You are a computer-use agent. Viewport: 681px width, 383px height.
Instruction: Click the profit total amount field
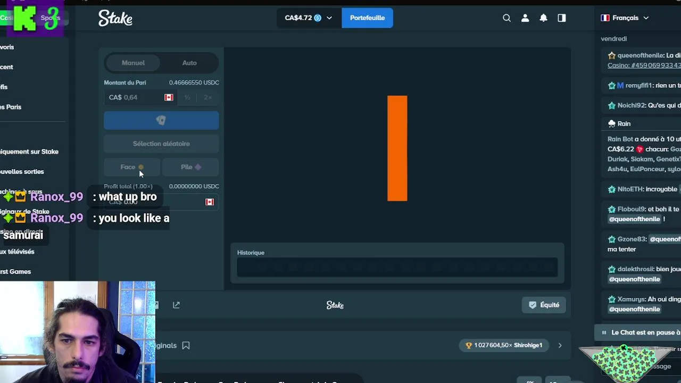pos(161,202)
